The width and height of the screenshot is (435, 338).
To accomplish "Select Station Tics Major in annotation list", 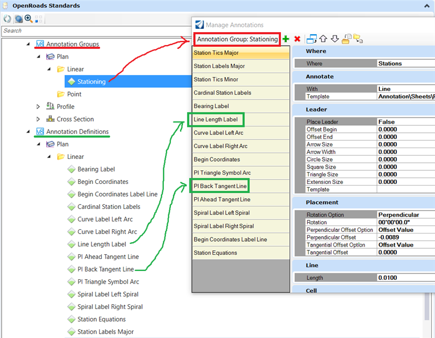I will pyautogui.click(x=241, y=53).
